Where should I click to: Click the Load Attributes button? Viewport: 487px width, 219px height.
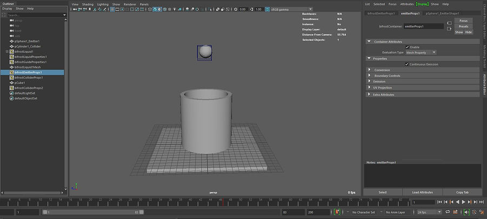pos(422,193)
